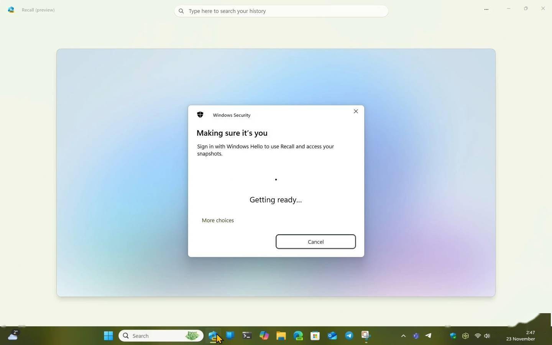552x345 pixels.
Task: Open Microsoft Edge Dev from taskbar
Action: tap(298, 336)
